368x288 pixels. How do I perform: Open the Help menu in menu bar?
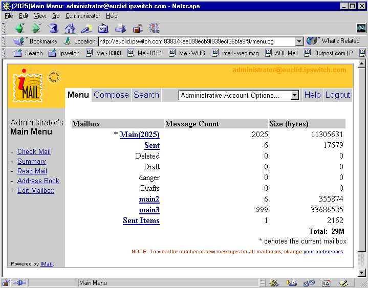tap(112, 16)
